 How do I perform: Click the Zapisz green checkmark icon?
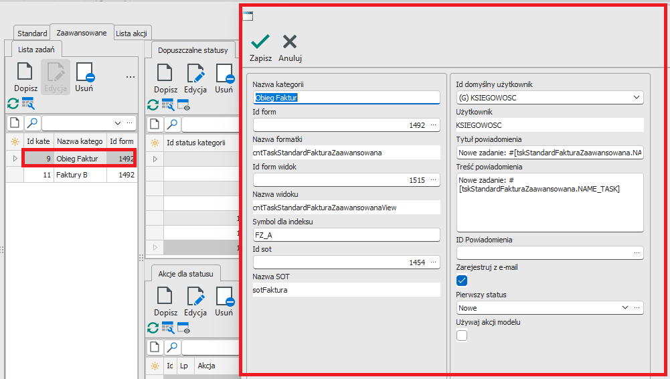pyautogui.click(x=260, y=42)
